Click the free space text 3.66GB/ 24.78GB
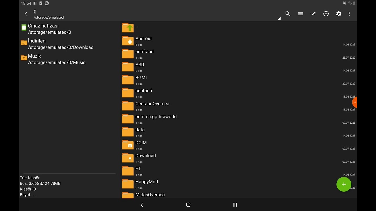The height and width of the screenshot is (211, 376). (x=45, y=183)
